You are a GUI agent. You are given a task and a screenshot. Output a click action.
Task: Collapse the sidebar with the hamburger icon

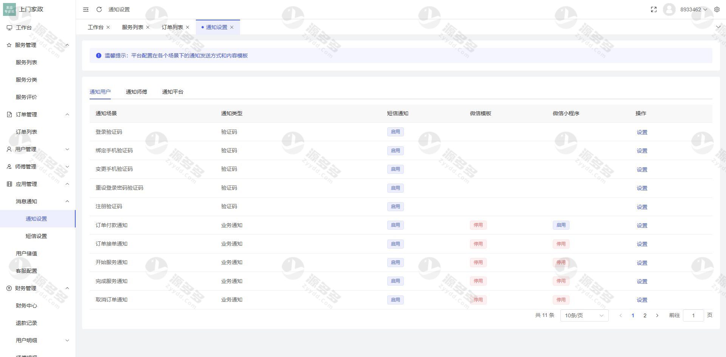(x=86, y=9)
